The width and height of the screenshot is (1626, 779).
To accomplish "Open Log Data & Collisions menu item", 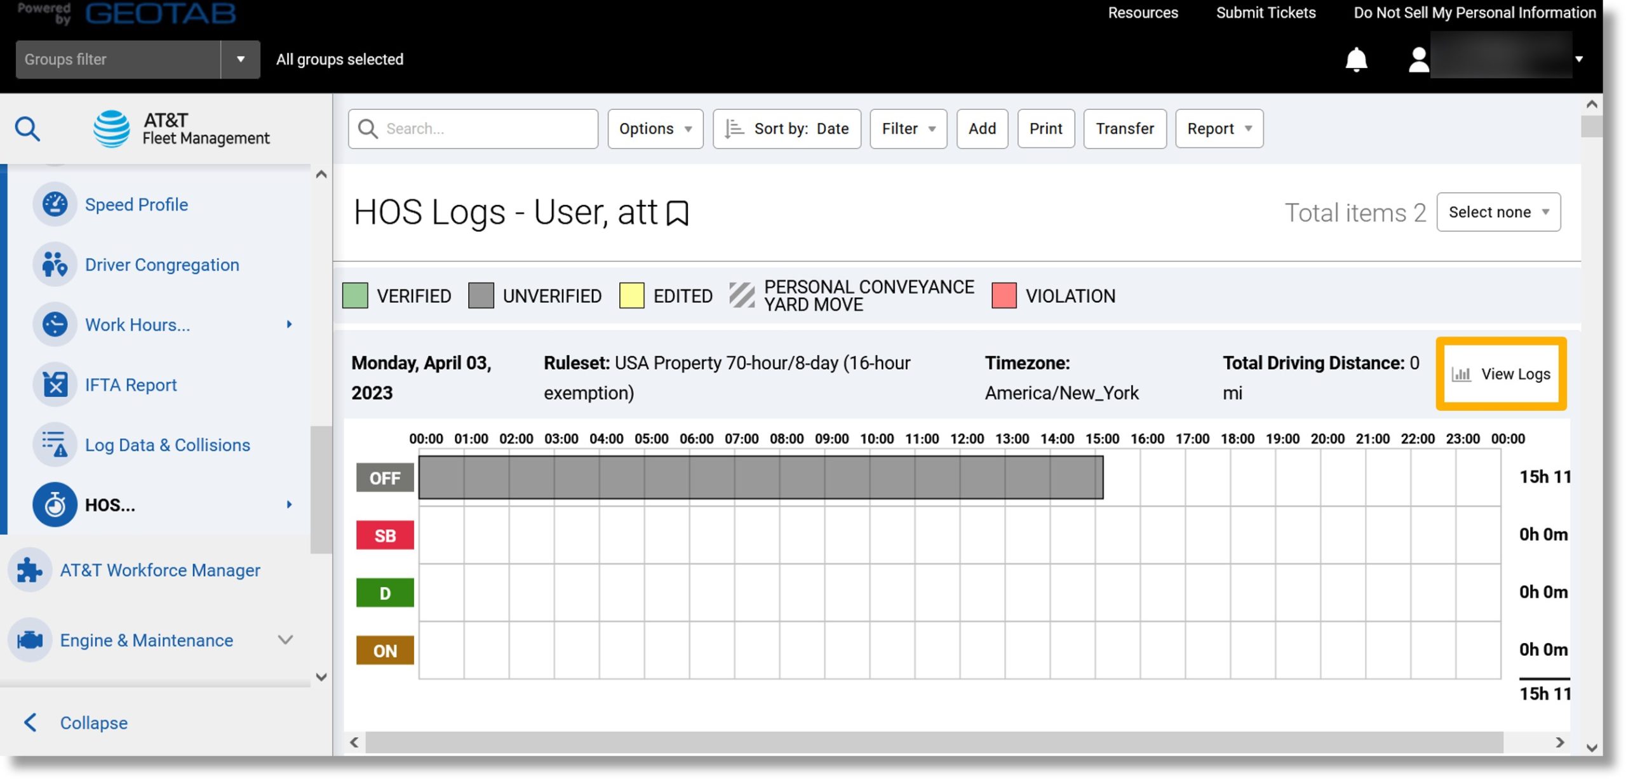I will pyautogui.click(x=168, y=444).
